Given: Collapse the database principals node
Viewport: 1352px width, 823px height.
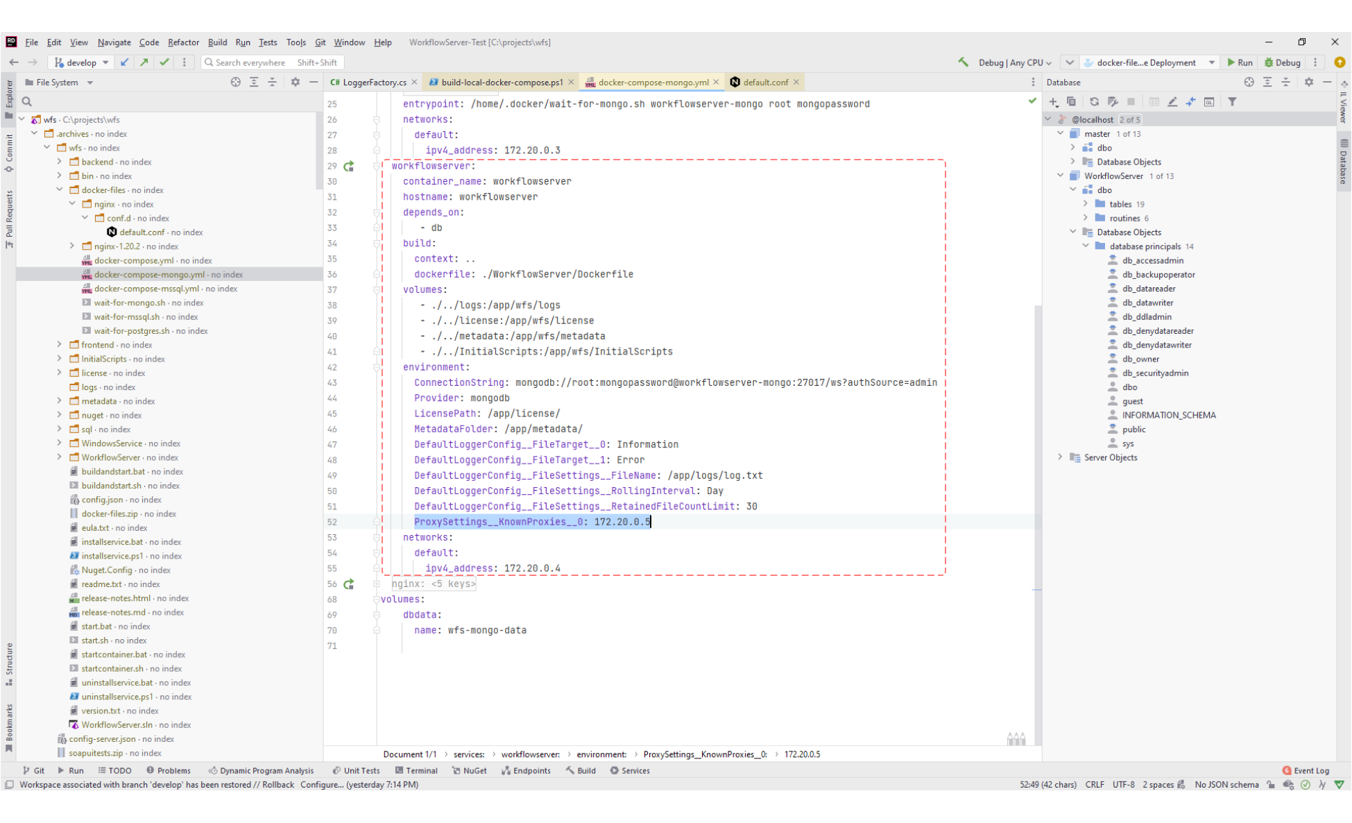Looking at the screenshot, I should (1086, 246).
